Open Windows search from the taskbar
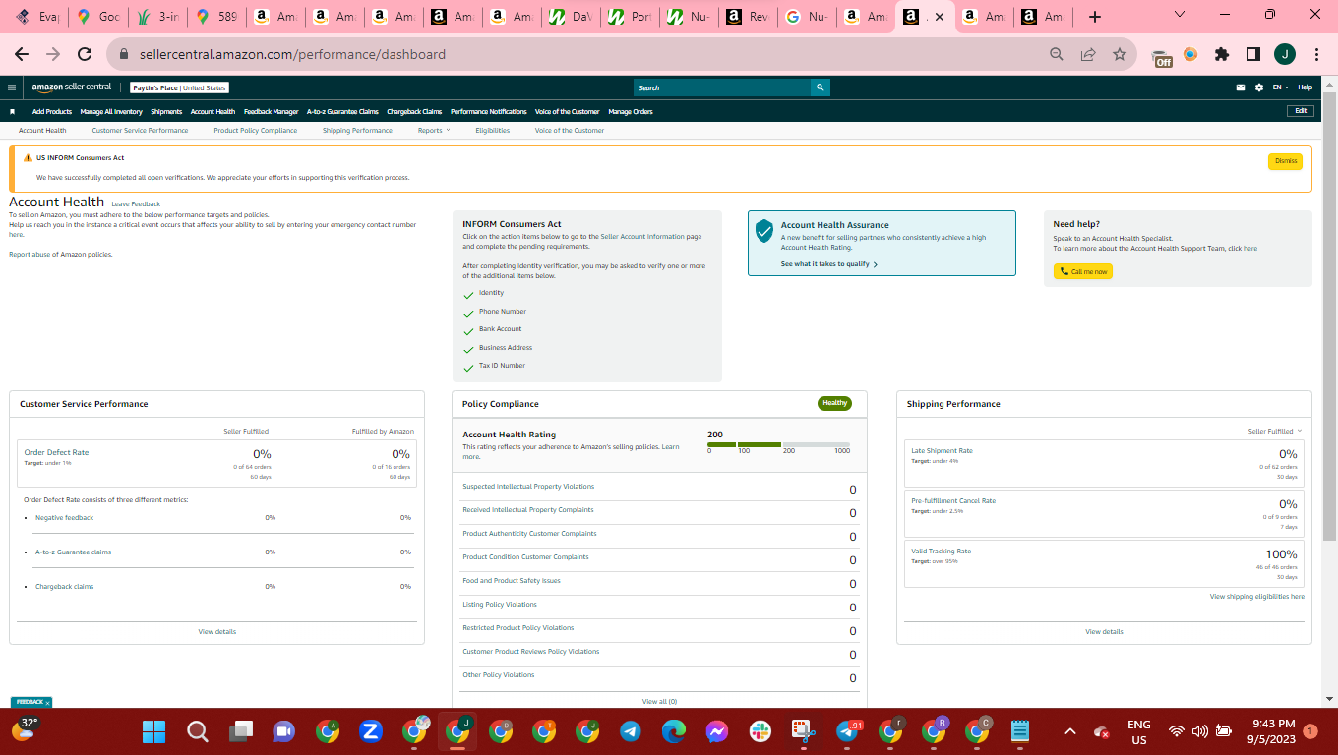The width and height of the screenshot is (1338, 755). [198, 731]
